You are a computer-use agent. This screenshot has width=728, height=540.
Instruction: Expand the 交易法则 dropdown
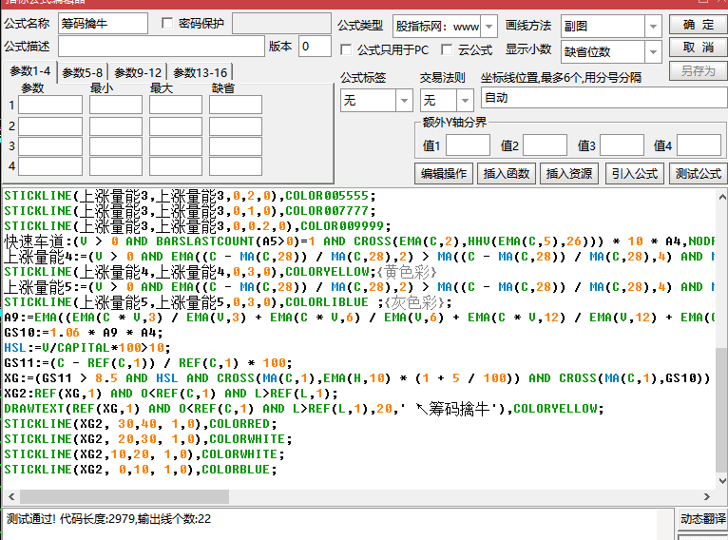point(465,100)
